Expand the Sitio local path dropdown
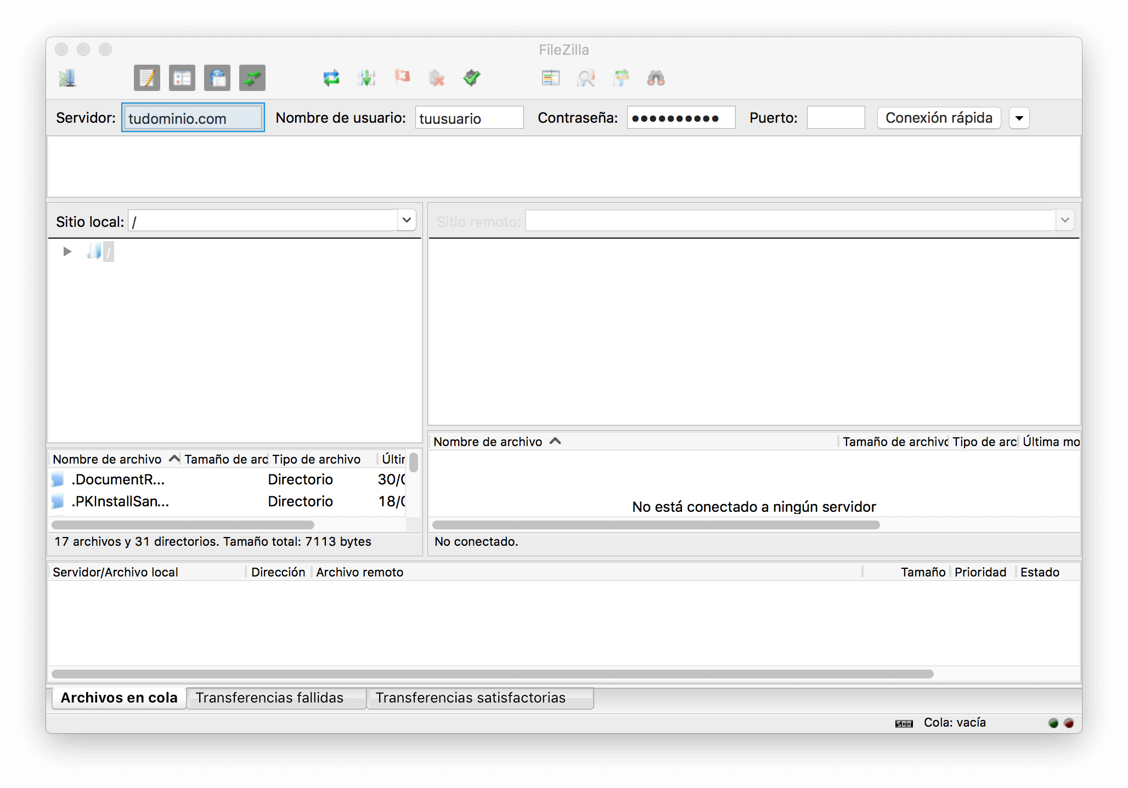Image resolution: width=1128 pixels, height=788 pixels. point(407,220)
